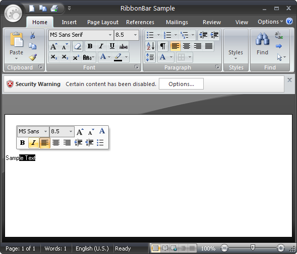297x254 pixels.
Task: Click the blue Help question icon
Action: [x=289, y=21]
